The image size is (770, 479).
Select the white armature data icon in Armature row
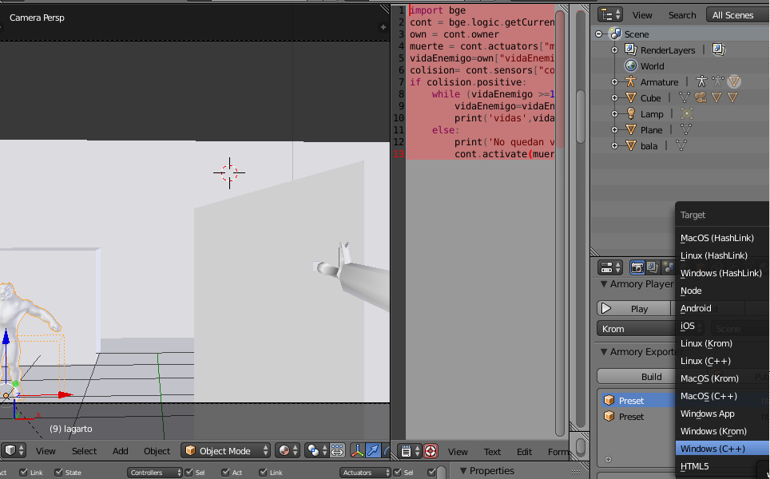[x=702, y=81]
